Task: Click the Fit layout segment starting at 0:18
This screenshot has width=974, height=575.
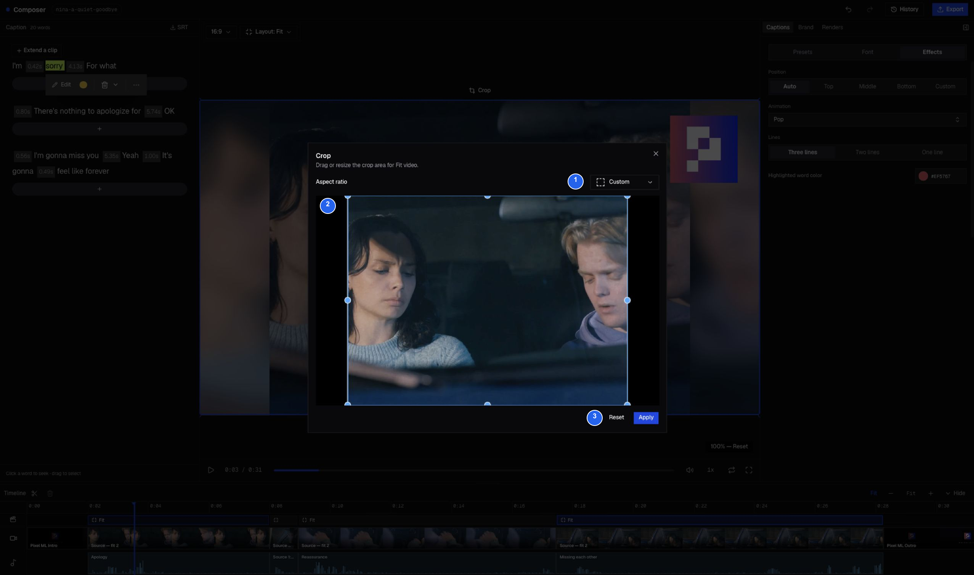Action: (720, 520)
